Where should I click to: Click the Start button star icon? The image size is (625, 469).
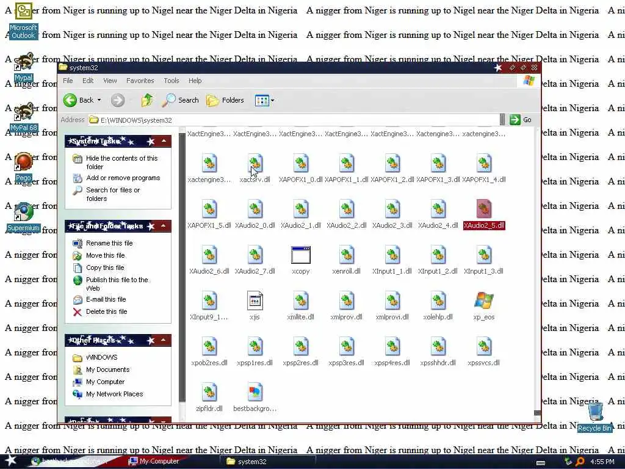(10, 460)
